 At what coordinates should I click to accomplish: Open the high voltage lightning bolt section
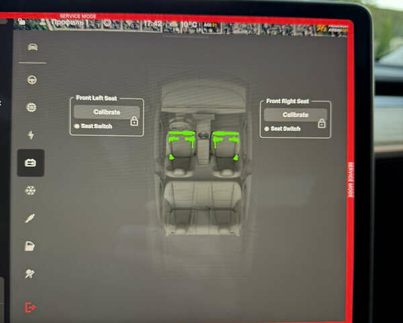31,135
